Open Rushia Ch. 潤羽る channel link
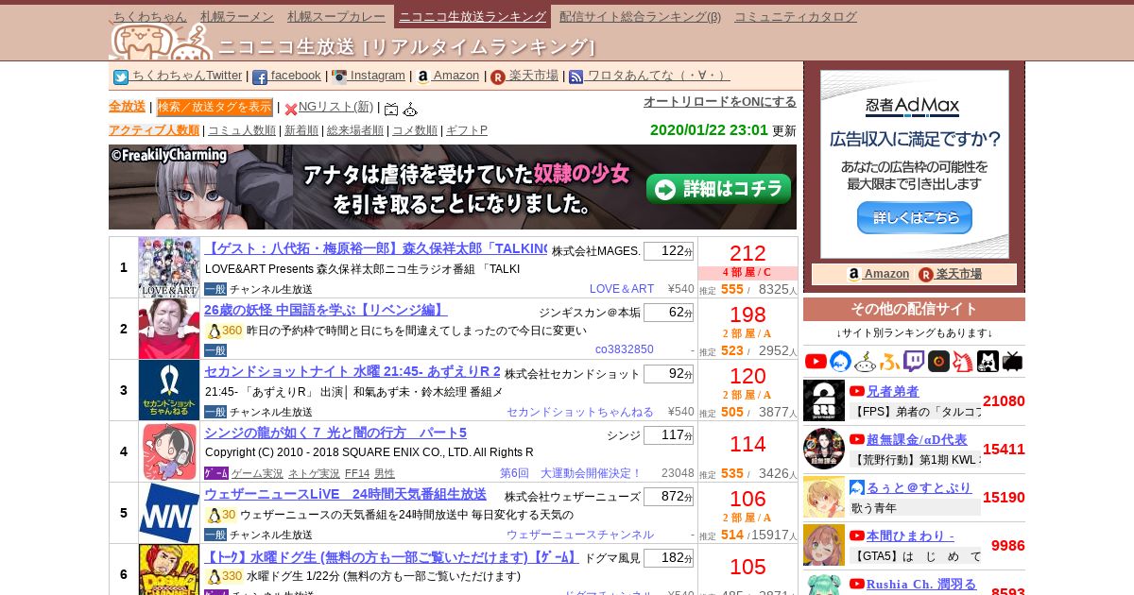Screen dimensions: 1134x595 tap(921, 584)
